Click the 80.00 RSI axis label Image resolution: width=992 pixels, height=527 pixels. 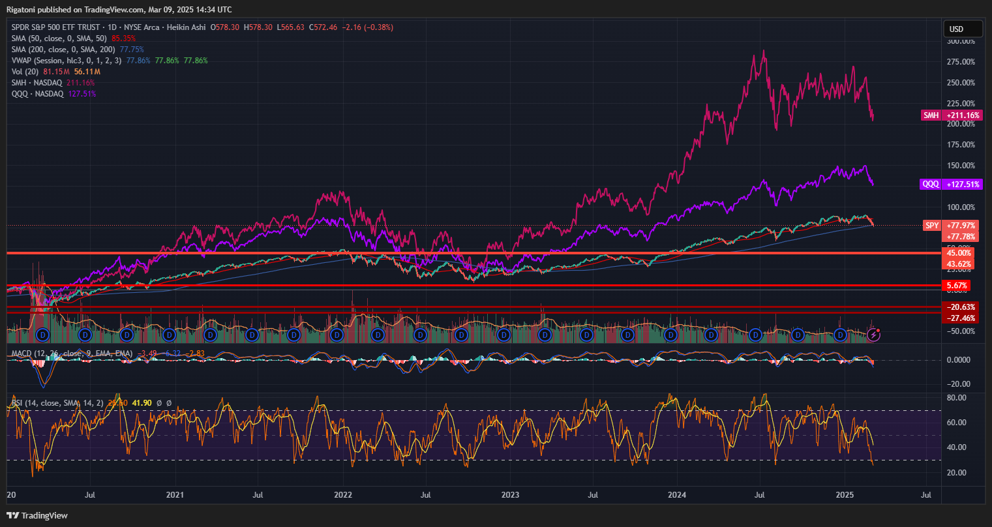point(955,397)
